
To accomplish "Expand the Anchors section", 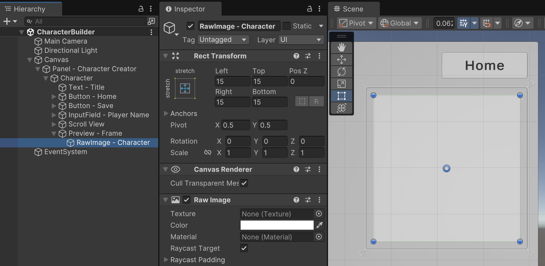I will pos(166,113).
